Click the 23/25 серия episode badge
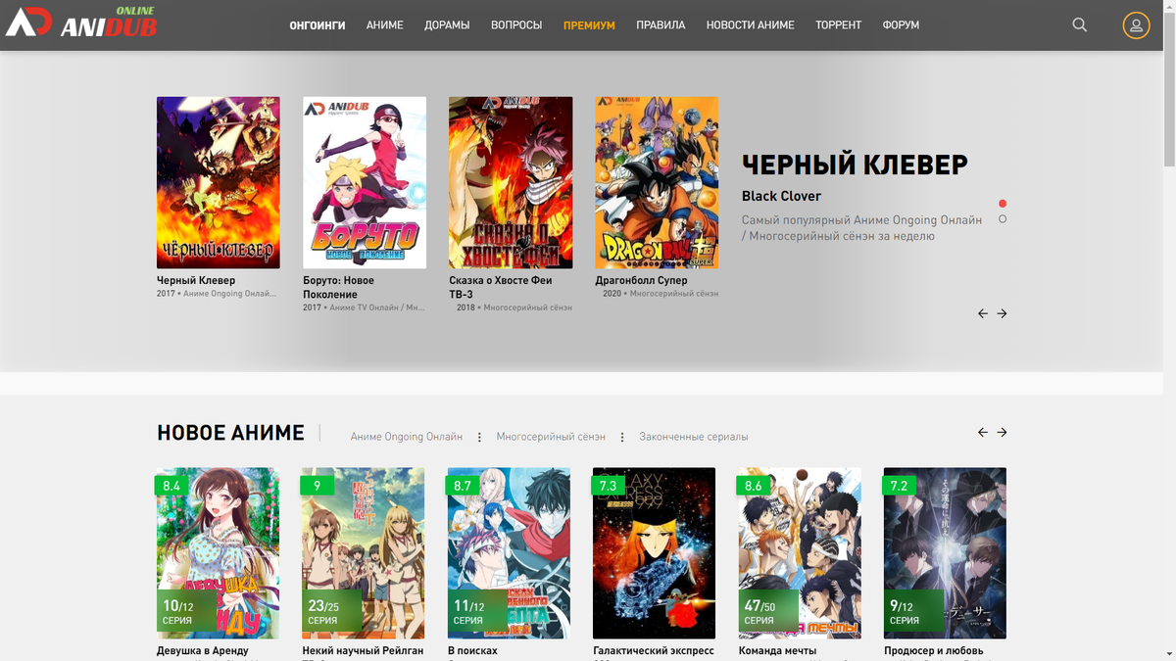 (x=331, y=612)
